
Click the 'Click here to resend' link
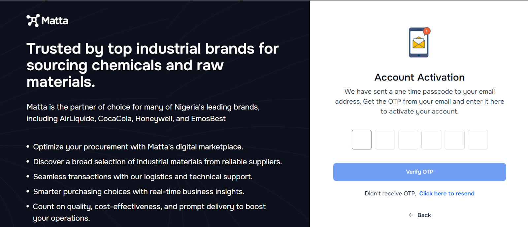[x=447, y=194]
